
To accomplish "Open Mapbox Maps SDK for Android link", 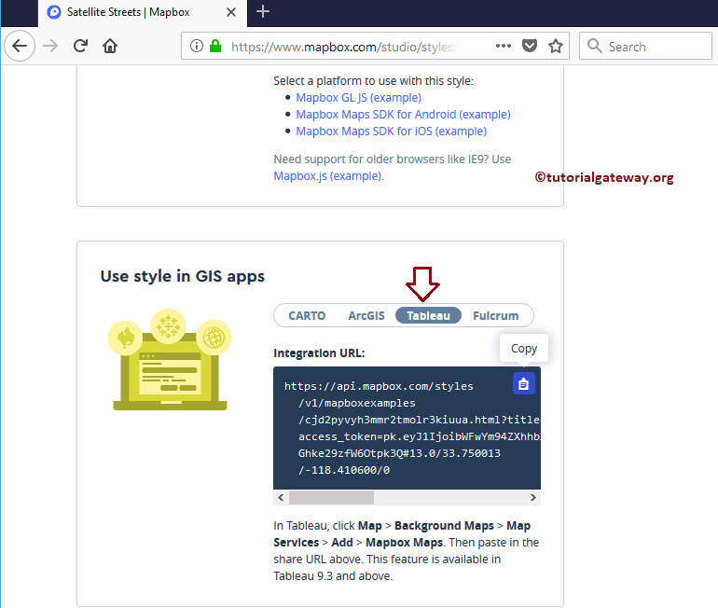I will (x=404, y=115).
